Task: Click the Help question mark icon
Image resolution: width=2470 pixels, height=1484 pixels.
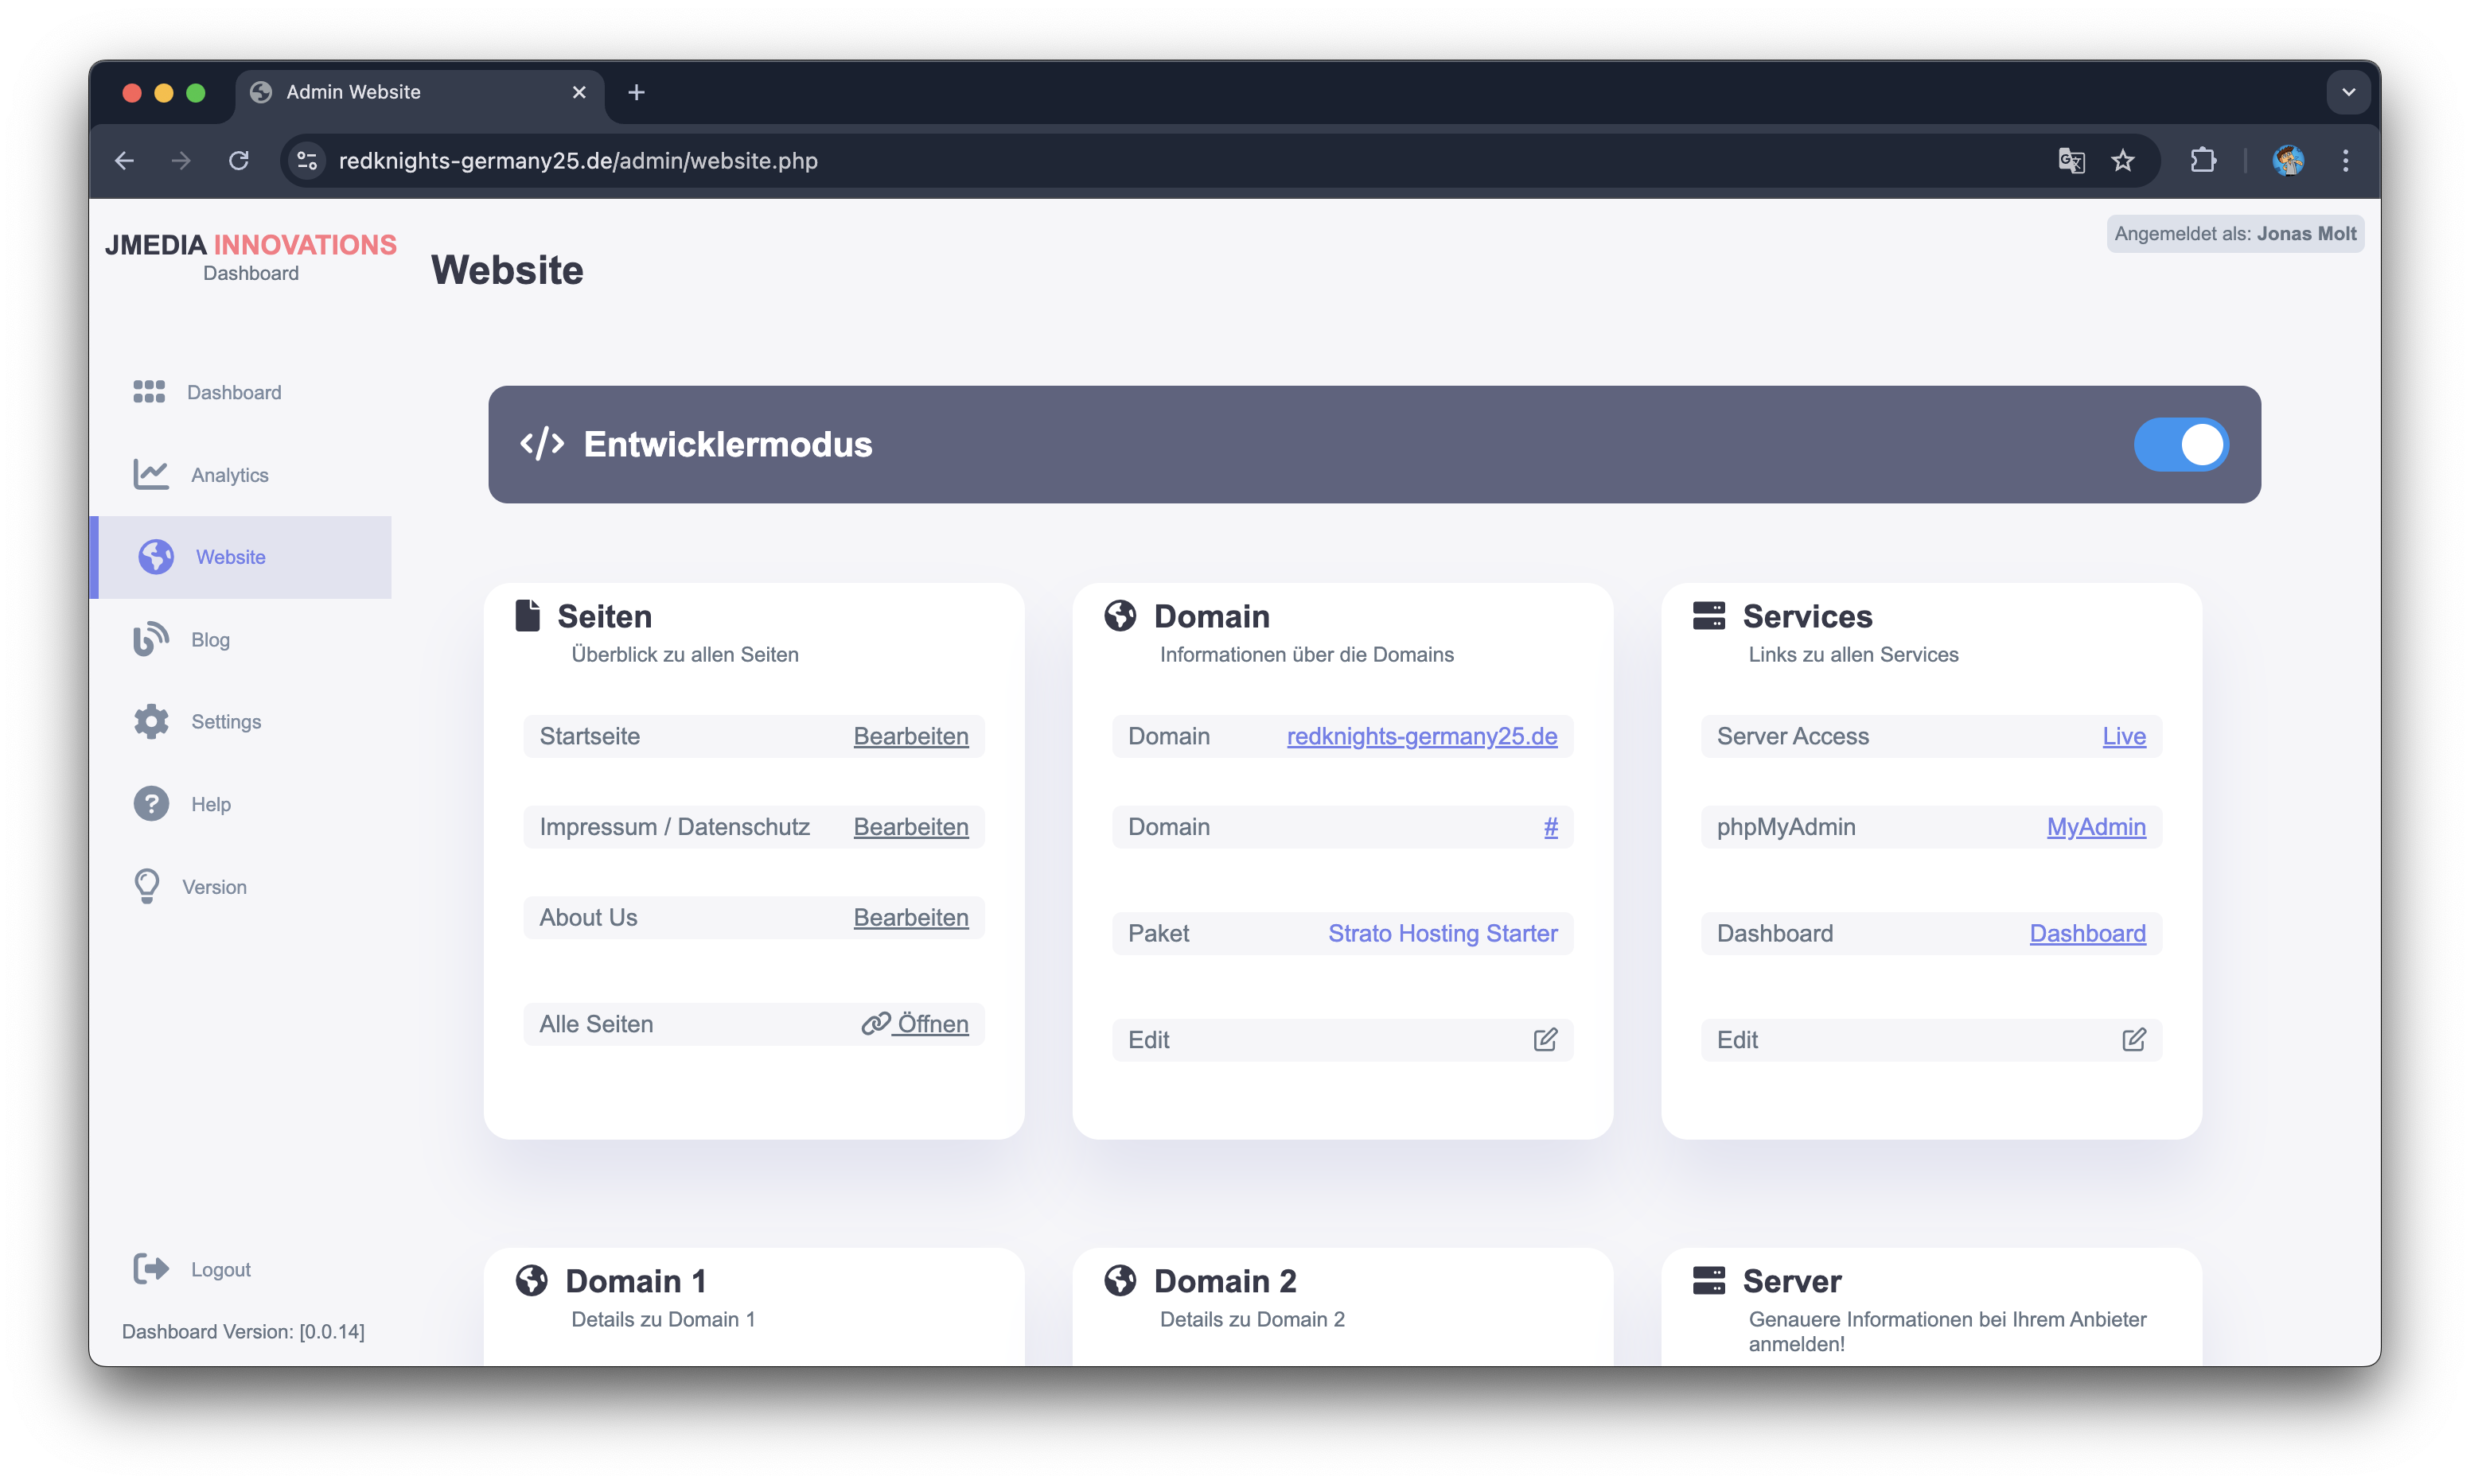Action: pos(151,804)
